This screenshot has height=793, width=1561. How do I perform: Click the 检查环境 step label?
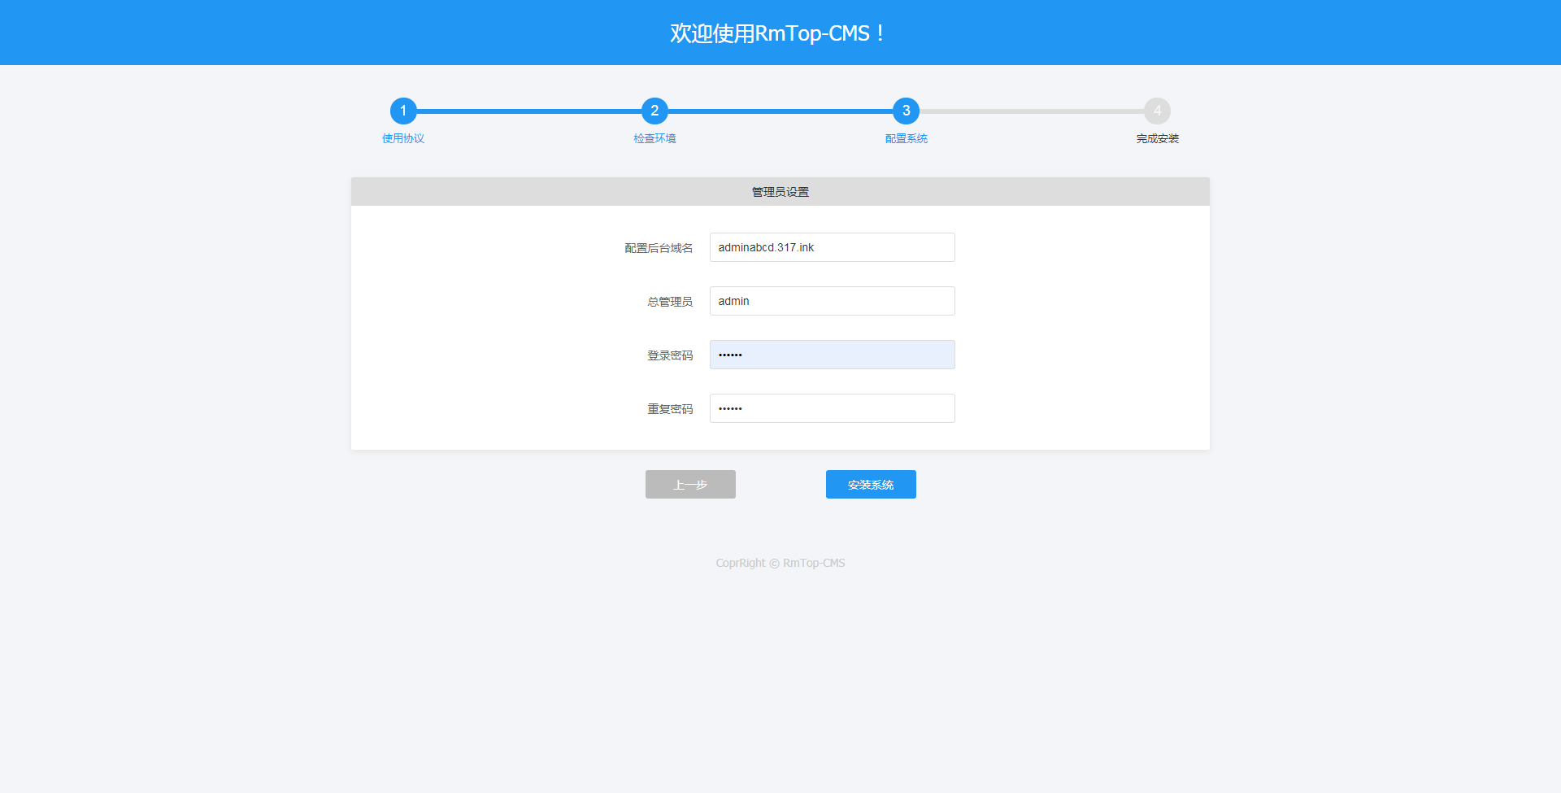tap(654, 138)
